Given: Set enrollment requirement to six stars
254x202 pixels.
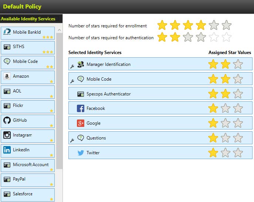Looking at the screenshot, I should point(227,25).
